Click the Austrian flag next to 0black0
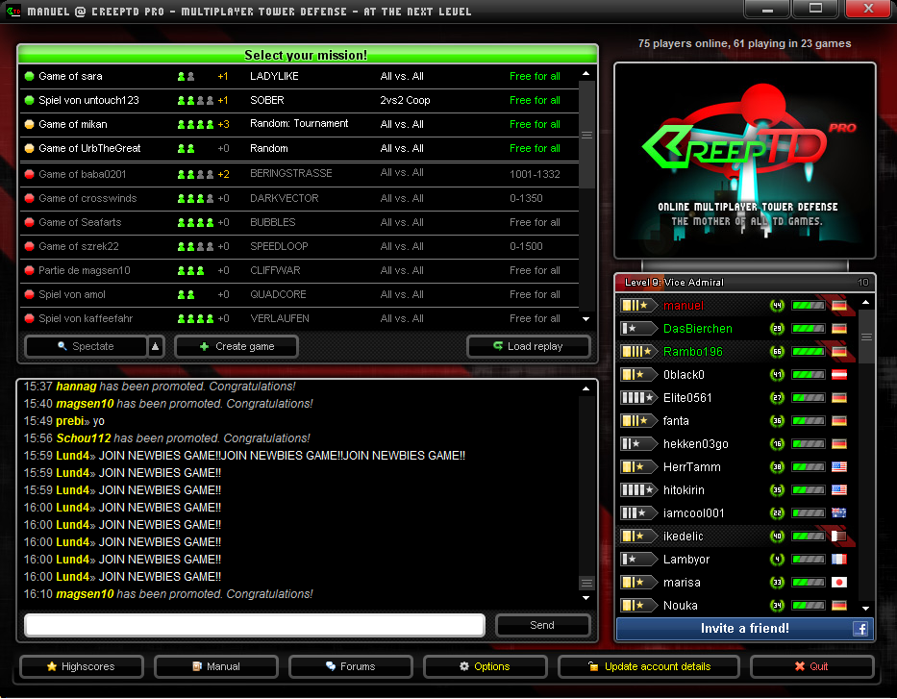Image resolution: width=897 pixels, height=699 pixels. 839,375
